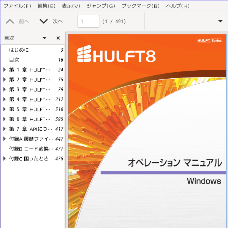
Task: Select the 付録C 困ったとき entry text
Action: (x=28, y=158)
